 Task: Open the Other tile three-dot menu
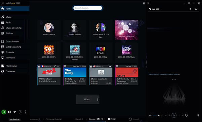98,99
